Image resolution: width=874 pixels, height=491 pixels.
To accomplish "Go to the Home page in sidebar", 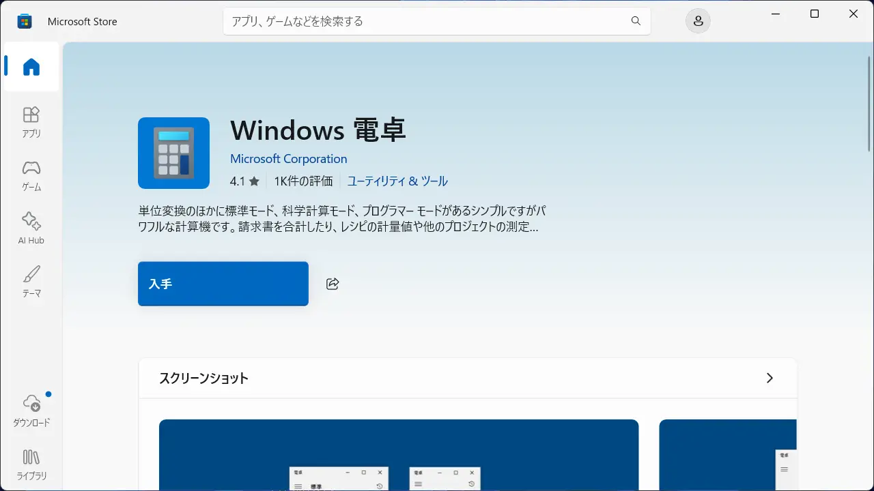I will coord(31,67).
